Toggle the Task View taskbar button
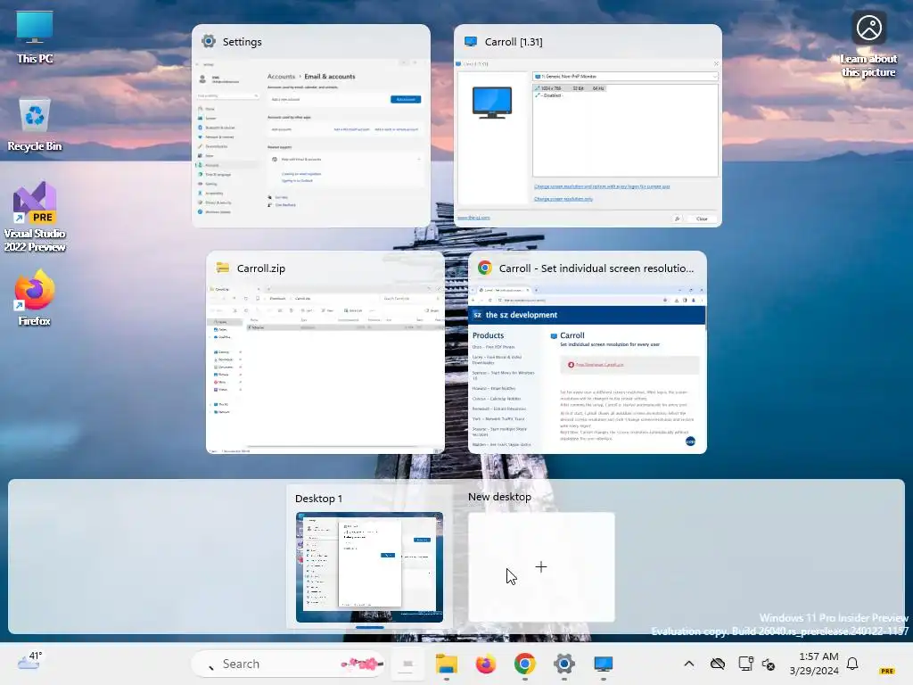This screenshot has height=685, width=913. [407, 664]
